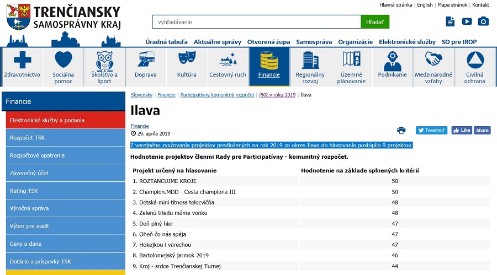Open Medzinárodné vzťahy handshake icon
This screenshot has height=275, width=497.
(433, 60)
